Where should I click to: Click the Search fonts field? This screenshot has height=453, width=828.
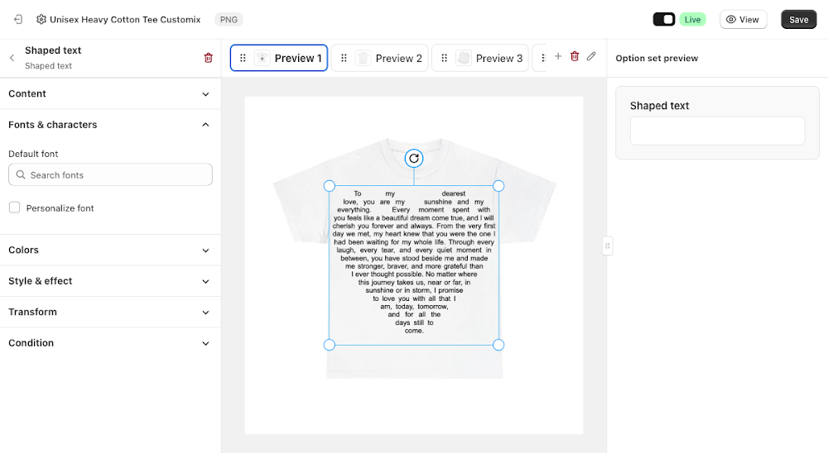tap(110, 174)
